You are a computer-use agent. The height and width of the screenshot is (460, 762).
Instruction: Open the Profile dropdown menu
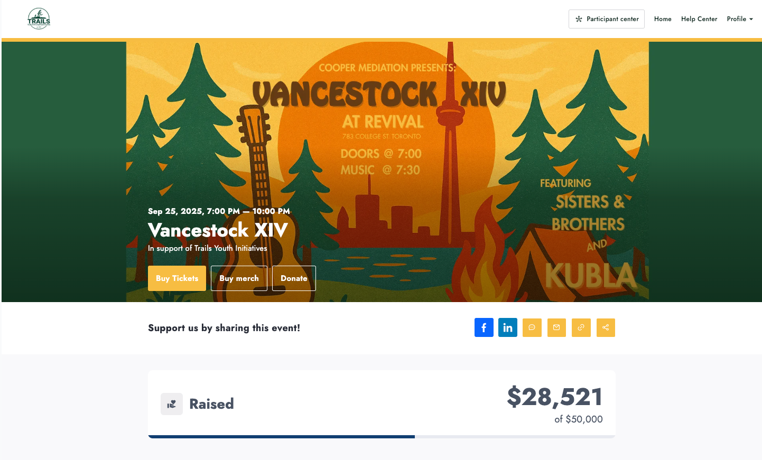pyautogui.click(x=740, y=19)
